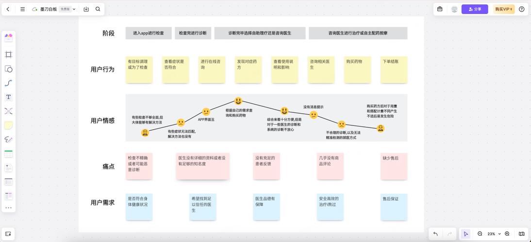Select the frame tool
The image size is (531, 242).
(8, 54)
